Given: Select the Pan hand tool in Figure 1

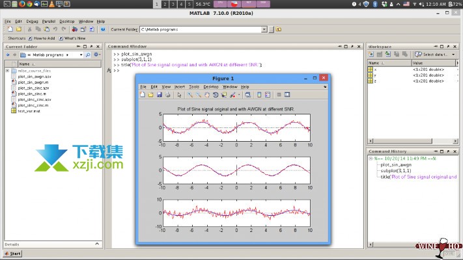Looking at the screenshot, I should 207,95.
